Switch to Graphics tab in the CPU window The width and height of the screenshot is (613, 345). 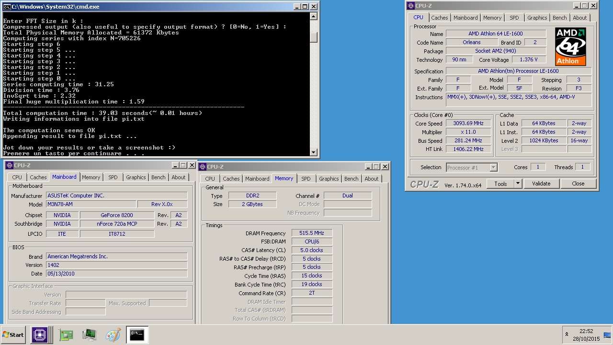pyautogui.click(x=537, y=18)
